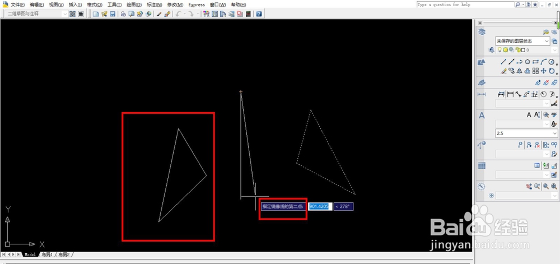This screenshot has height=264, width=560.
Task: Click the help question search field
Action: point(465,4)
